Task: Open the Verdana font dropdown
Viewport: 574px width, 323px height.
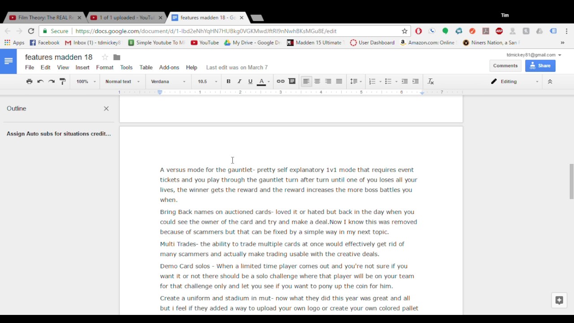Action: 168,81
